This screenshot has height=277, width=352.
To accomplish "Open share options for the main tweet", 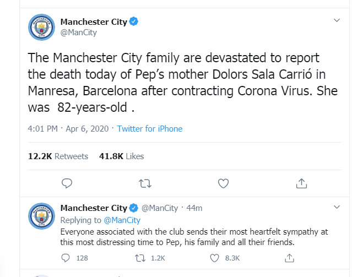I will [301, 183].
